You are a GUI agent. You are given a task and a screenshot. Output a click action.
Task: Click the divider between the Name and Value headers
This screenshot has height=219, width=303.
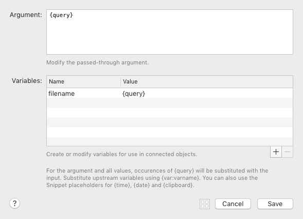click(120, 82)
